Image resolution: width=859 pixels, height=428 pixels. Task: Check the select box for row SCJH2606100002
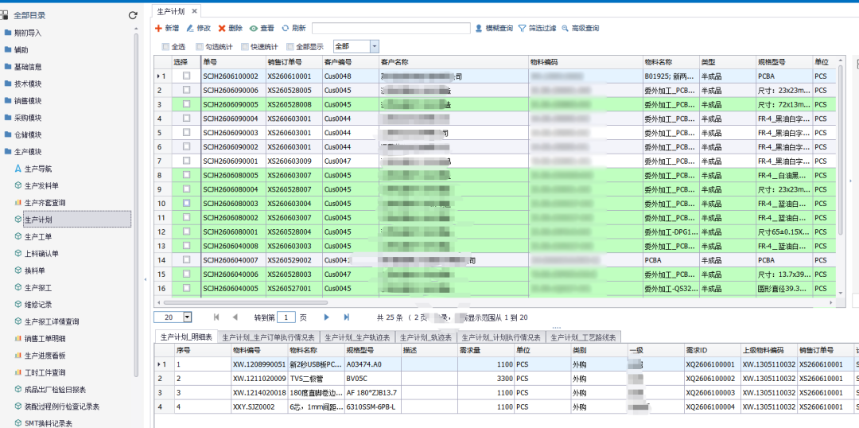tap(186, 75)
